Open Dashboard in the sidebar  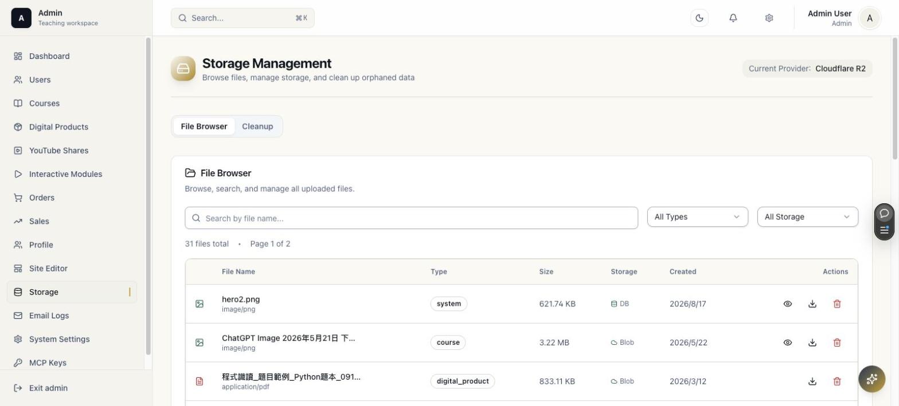(72, 56)
